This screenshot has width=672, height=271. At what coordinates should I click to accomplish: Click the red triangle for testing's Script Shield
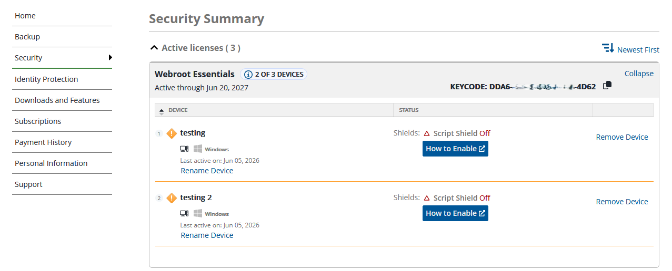point(427,133)
